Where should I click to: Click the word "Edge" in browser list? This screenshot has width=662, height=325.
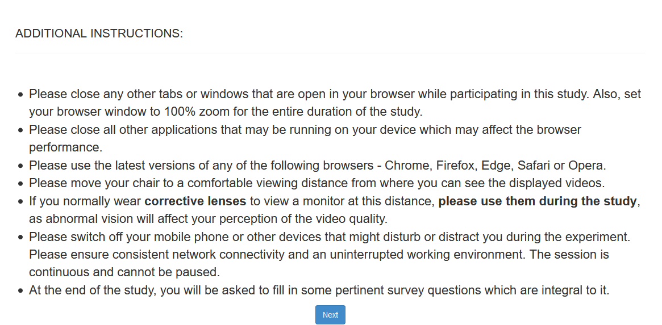click(x=494, y=166)
